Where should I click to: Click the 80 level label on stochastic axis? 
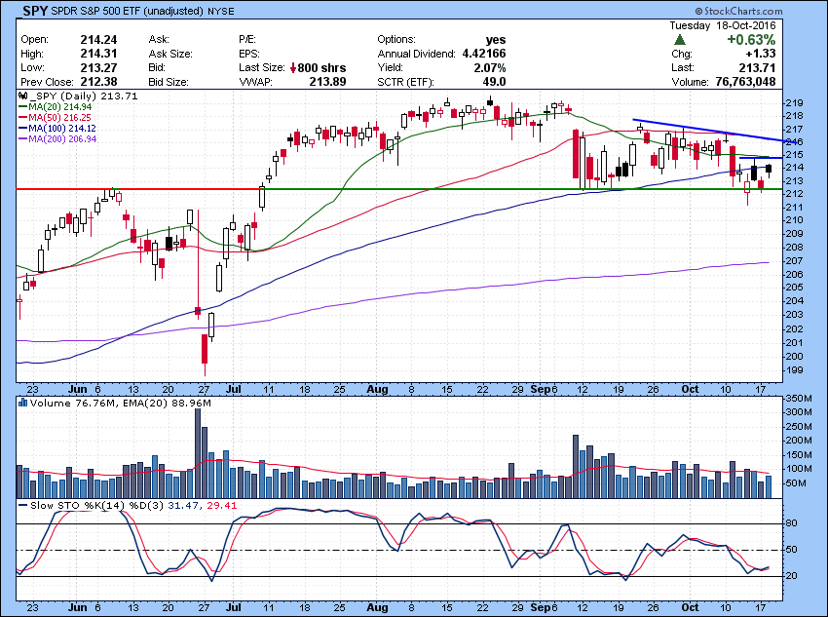pos(792,523)
